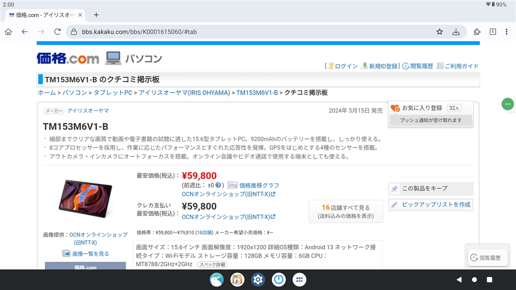Go to ホーム breadcrumb
The height and width of the screenshot is (290, 516).
click(47, 93)
